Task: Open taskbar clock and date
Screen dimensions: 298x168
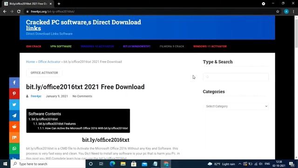Action: click(279, 164)
